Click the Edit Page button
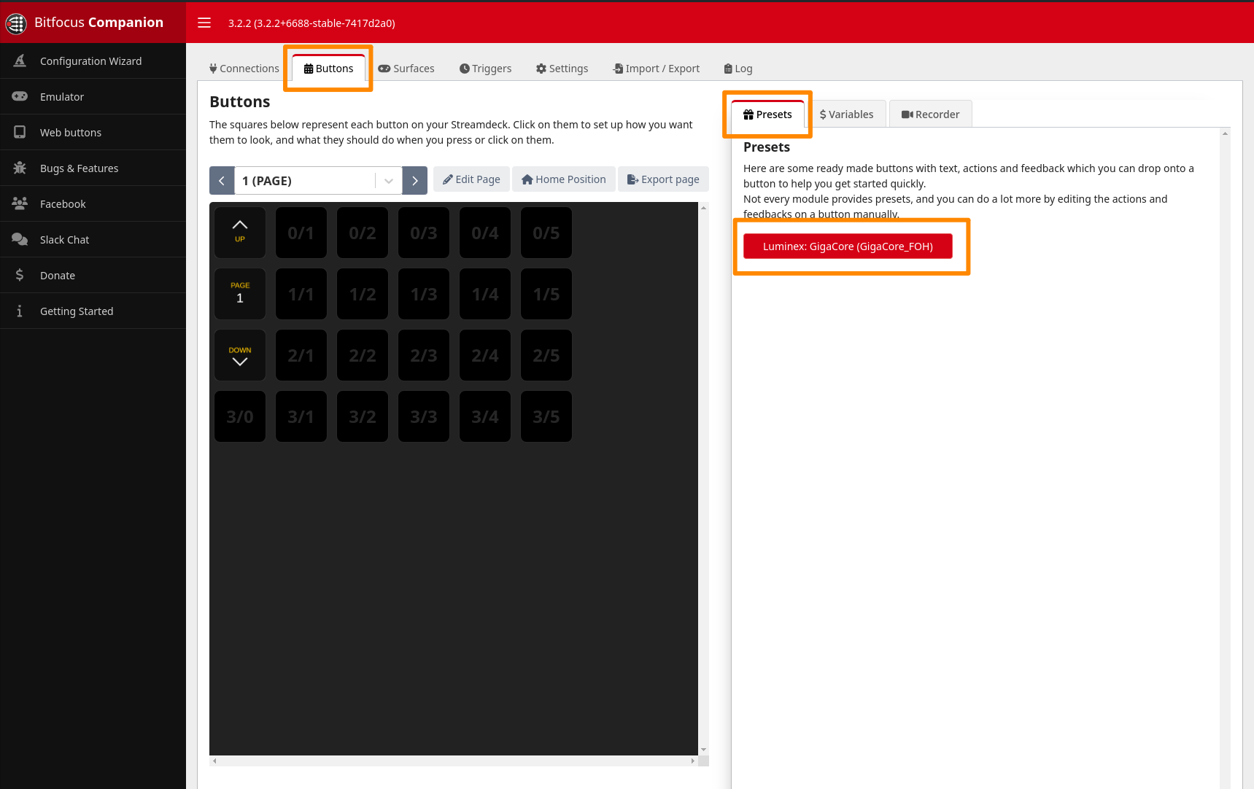 pos(471,179)
